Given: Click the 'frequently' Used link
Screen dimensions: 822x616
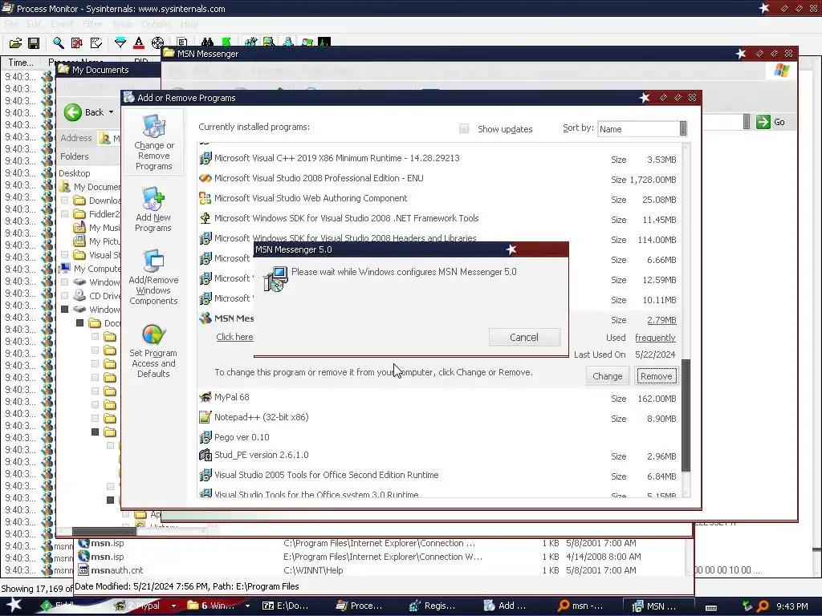Looking at the screenshot, I should (655, 338).
